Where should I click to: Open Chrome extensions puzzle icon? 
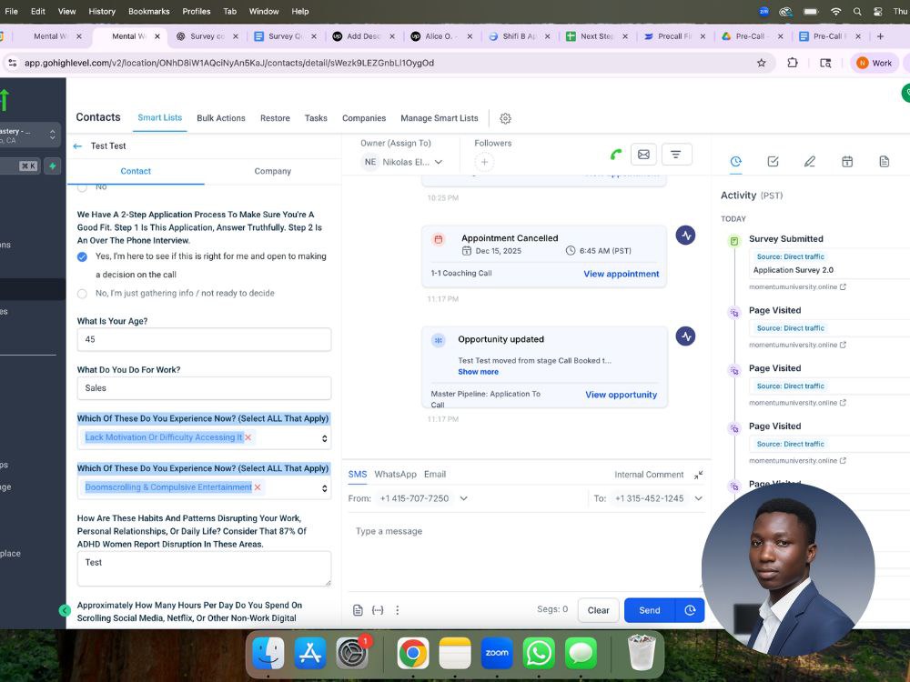click(793, 63)
